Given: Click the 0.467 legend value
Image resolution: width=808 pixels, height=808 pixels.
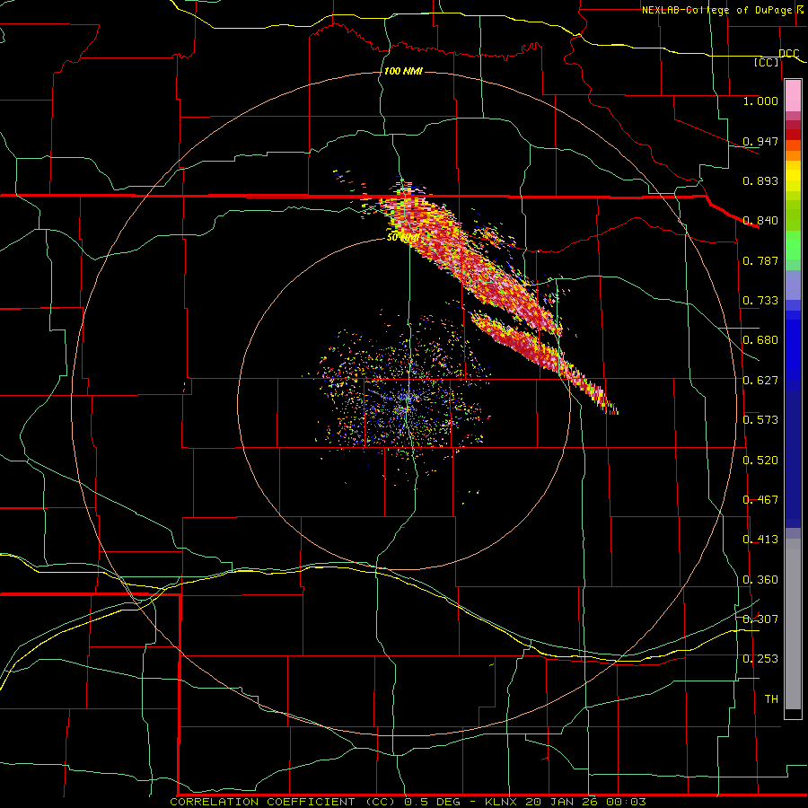Looking at the screenshot, I should (760, 500).
